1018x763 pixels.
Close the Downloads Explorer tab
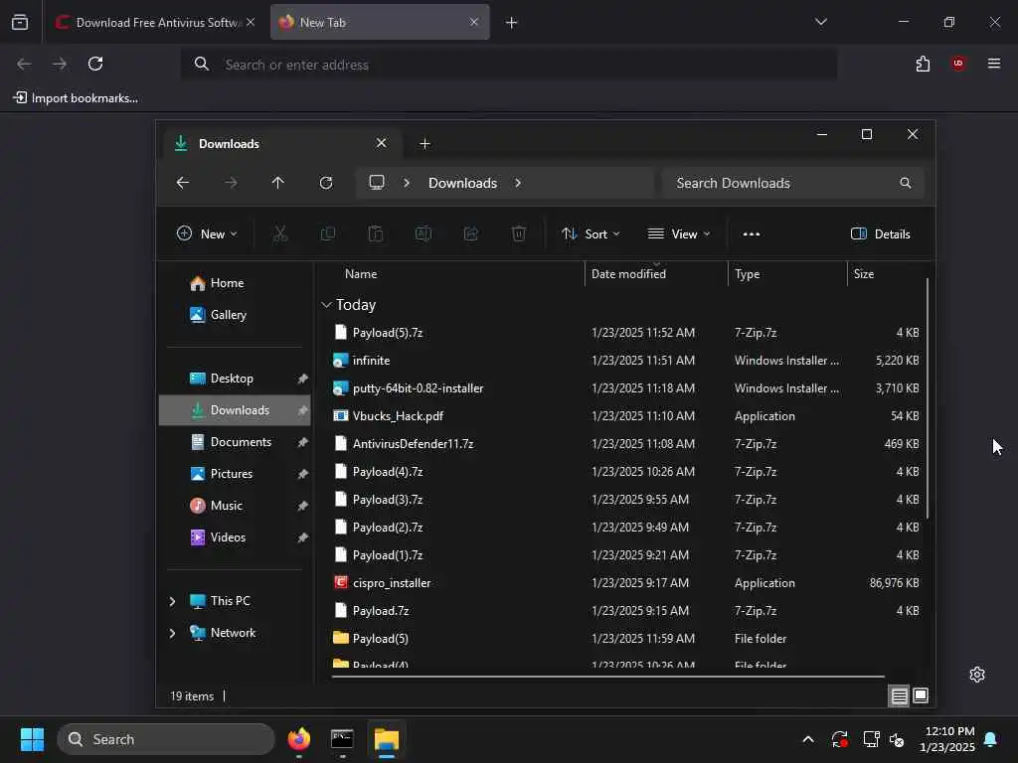pyautogui.click(x=381, y=143)
